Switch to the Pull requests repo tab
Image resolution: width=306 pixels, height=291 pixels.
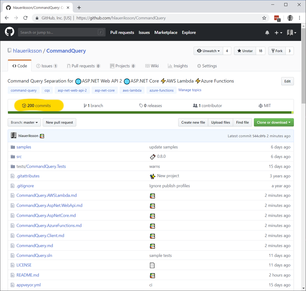point(84,66)
